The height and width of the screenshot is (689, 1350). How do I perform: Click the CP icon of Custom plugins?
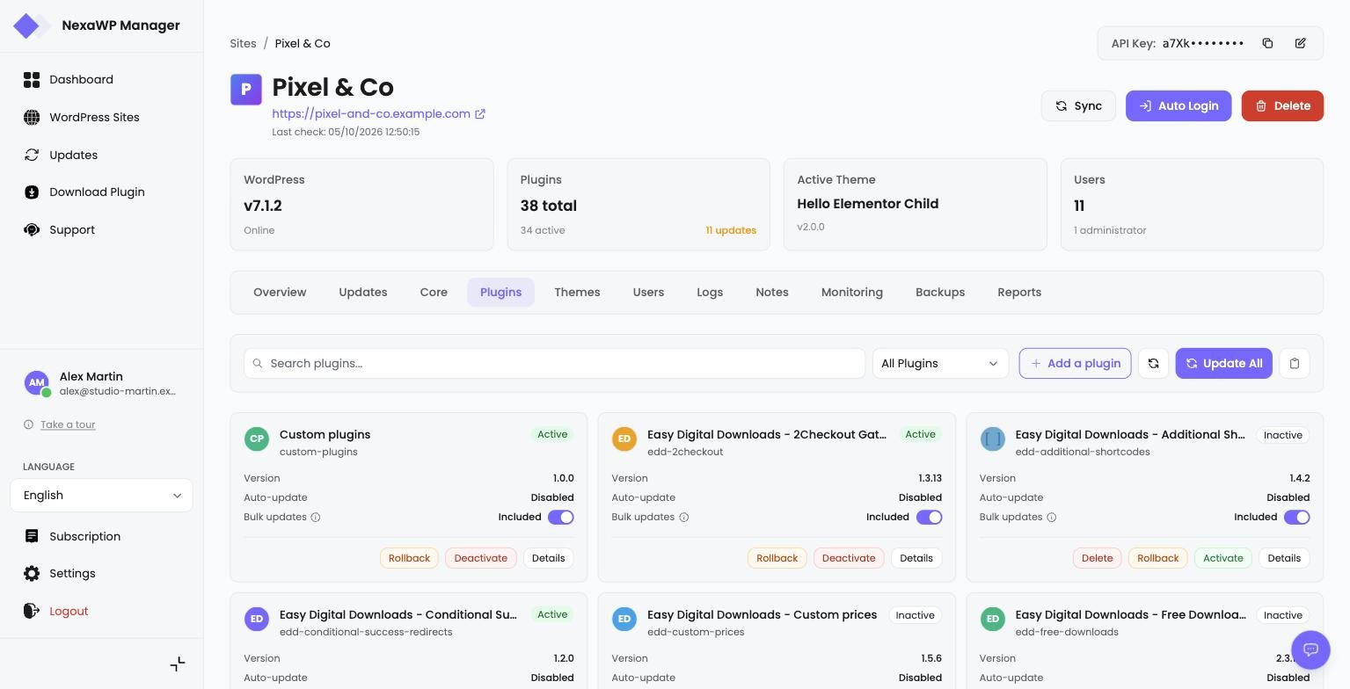click(x=257, y=439)
